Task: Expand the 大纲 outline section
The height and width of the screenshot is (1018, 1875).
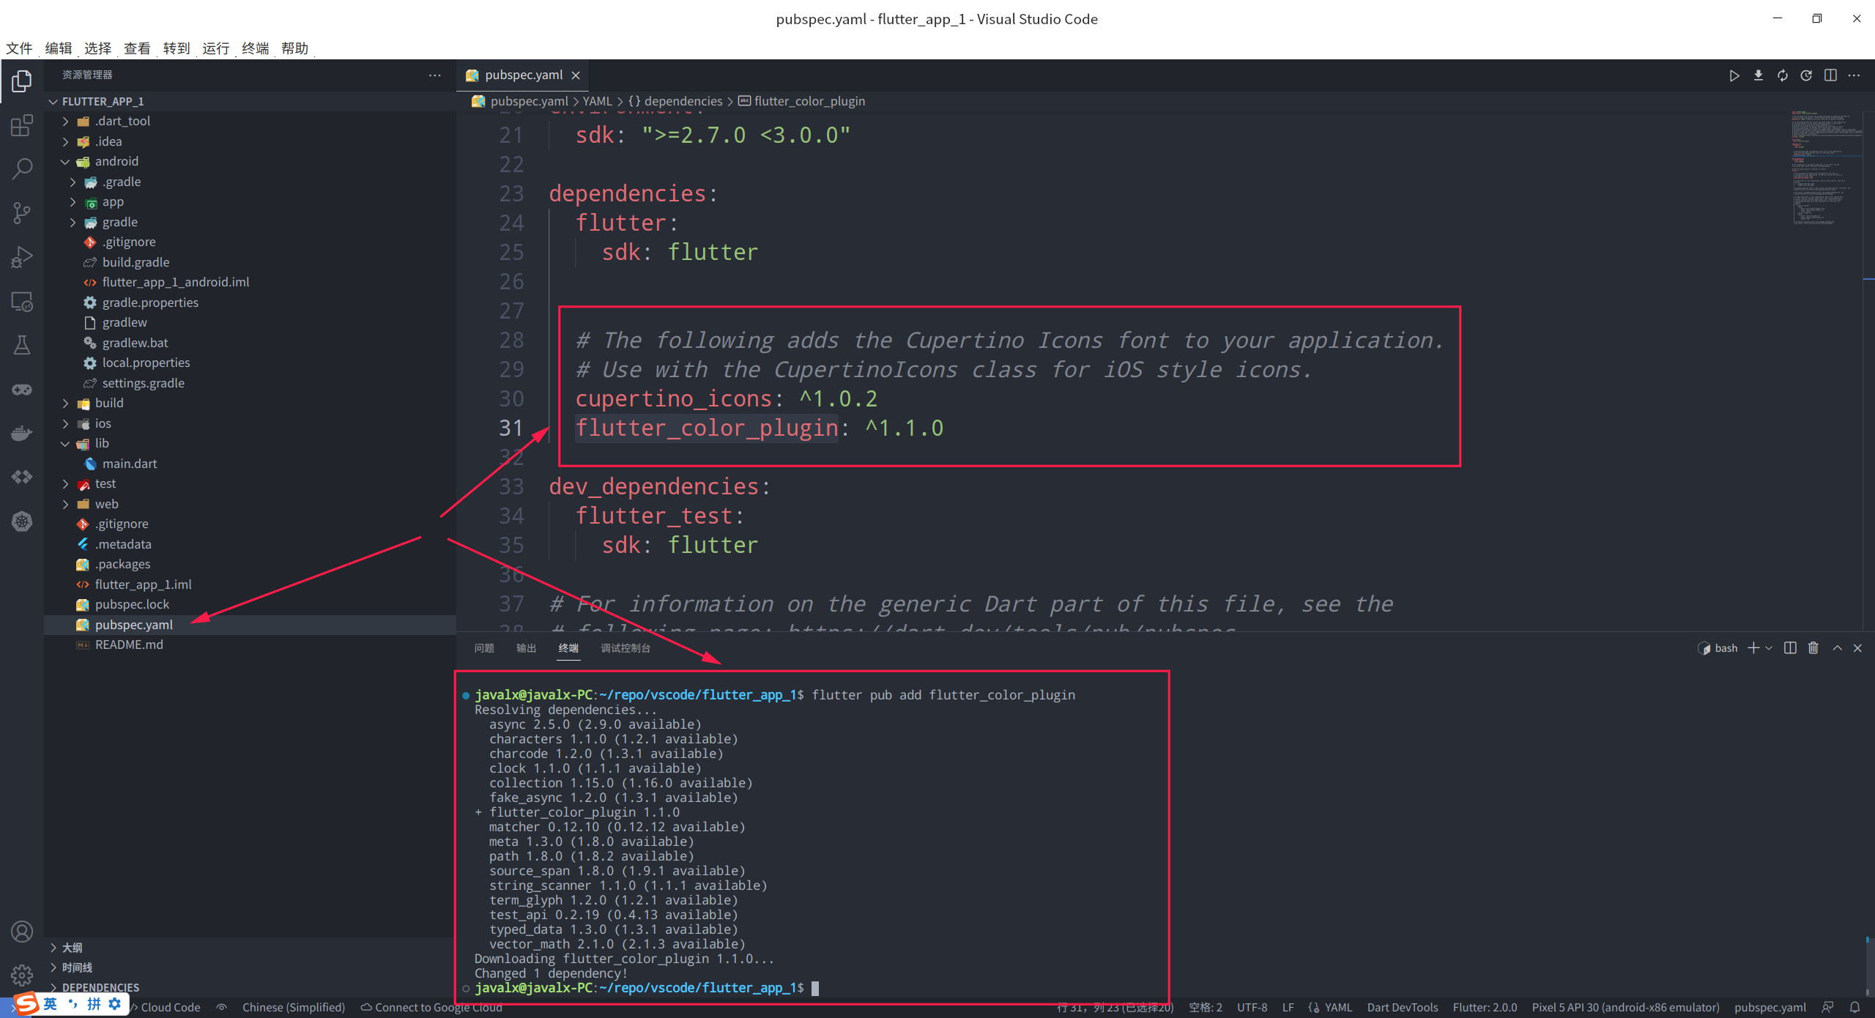Action: [x=249, y=948]
